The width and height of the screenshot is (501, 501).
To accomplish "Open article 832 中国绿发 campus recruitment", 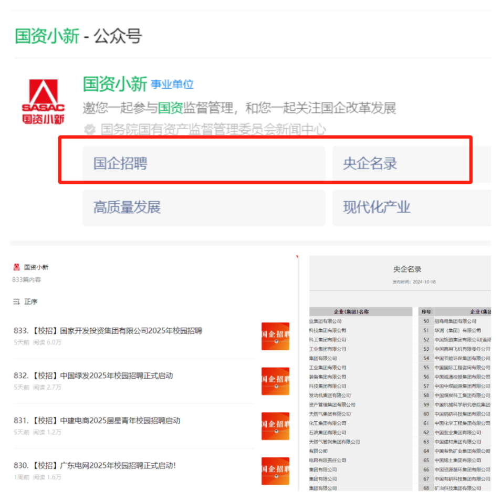I will point(93,376).
